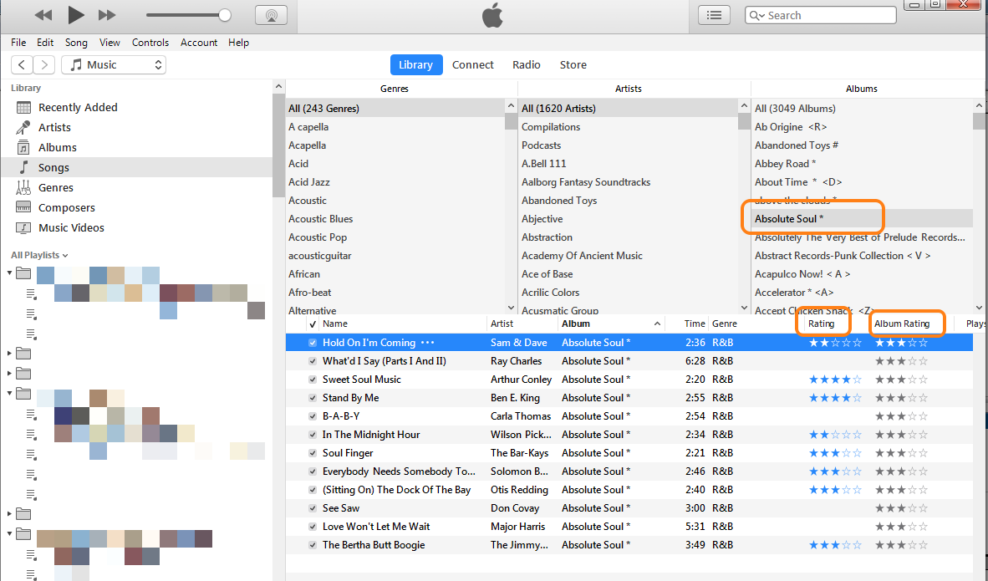This screenshot has height=581, width=988.
Task: Switch to the Connect tab
Action: (472, 64)
